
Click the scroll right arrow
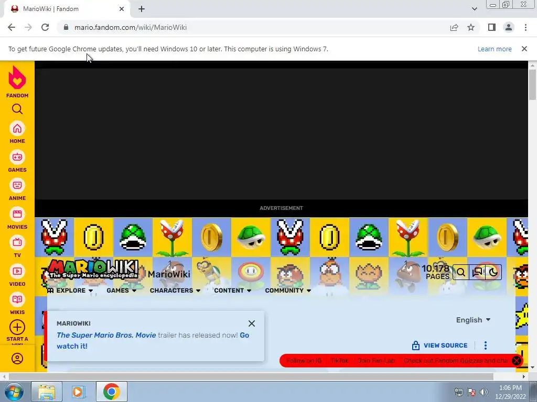click(x=524, y=376)
